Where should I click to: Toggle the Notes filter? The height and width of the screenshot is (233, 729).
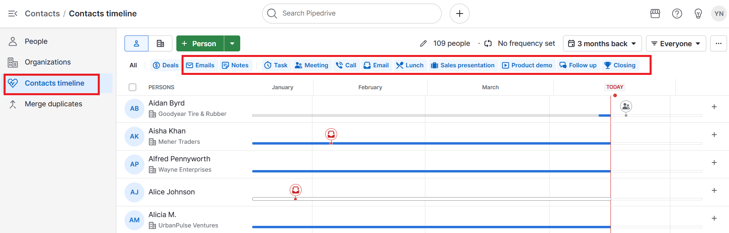(x=235, y=65)
